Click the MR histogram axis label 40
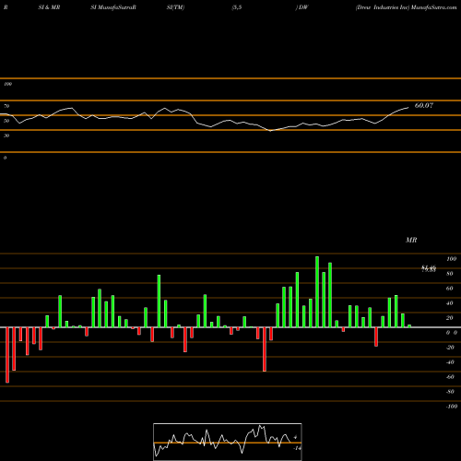This screenshot has width=461, height=461. pyautogui.click(x=449, y=303)
